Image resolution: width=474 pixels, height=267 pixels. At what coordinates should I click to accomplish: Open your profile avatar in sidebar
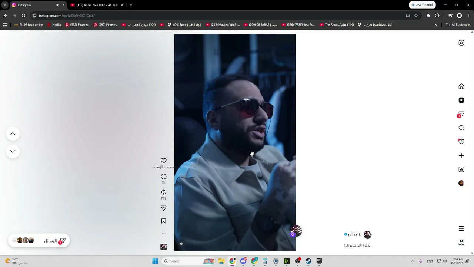pos(461,183)
